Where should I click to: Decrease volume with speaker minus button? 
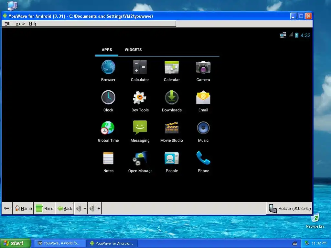[81, 208]
